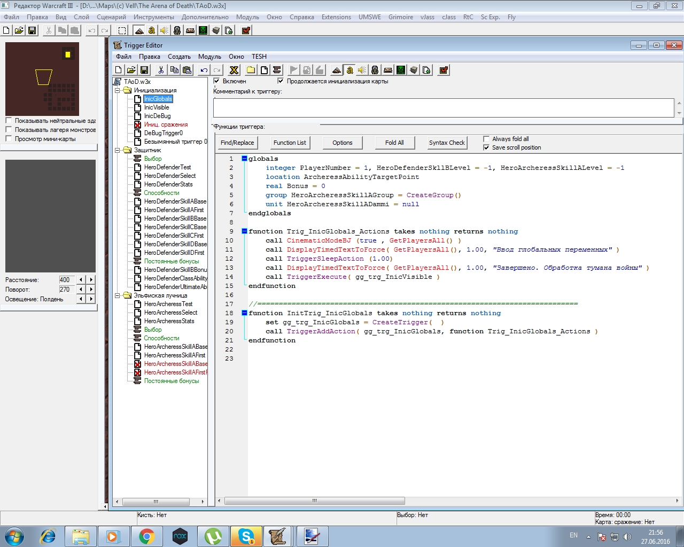Click Open map icon in main editor toolbar
684x547 pixels.
tap(19, 30)
